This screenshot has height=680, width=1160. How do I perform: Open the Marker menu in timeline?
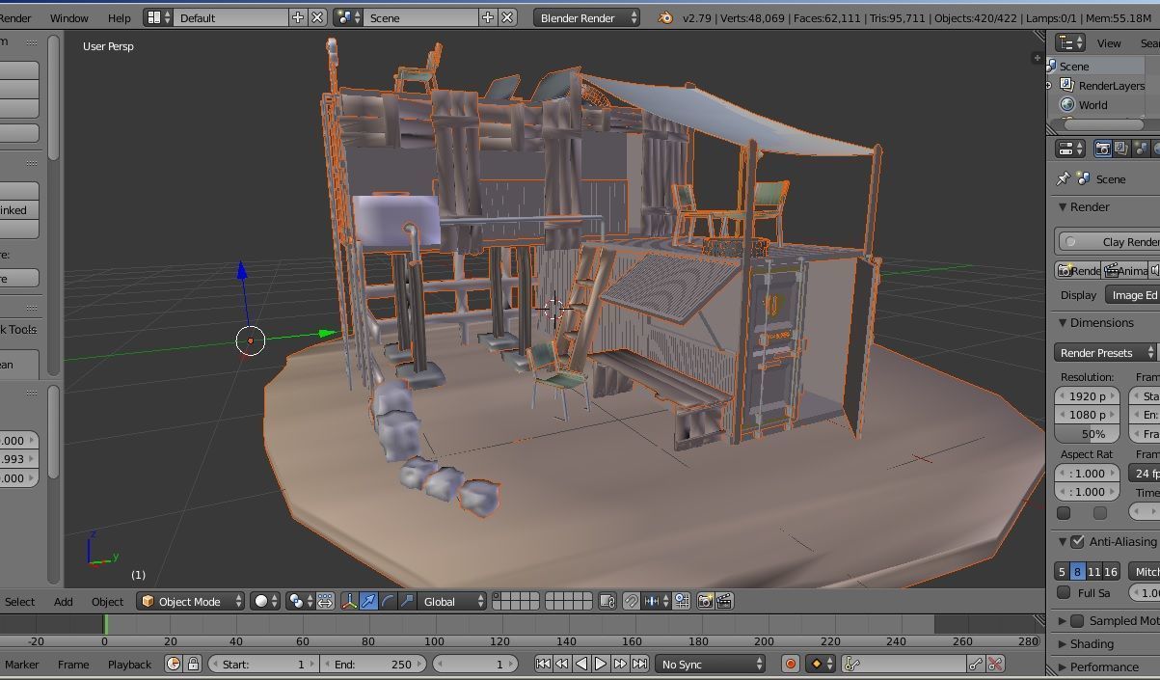click(22, 664)
